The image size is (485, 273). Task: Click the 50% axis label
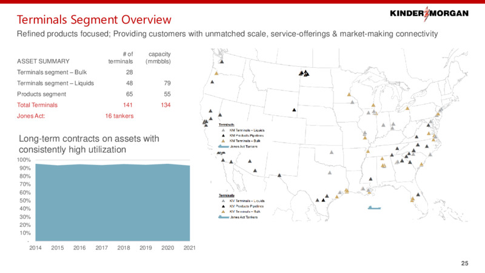(x=25, y=201)
